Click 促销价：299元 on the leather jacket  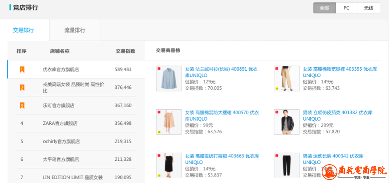click(318, 125)
